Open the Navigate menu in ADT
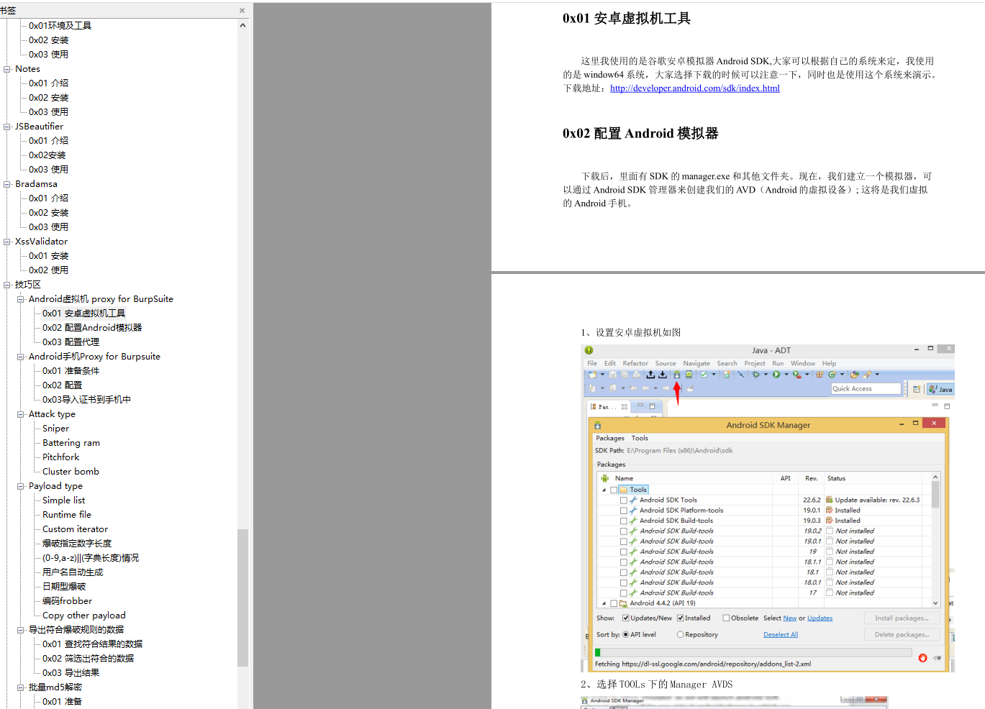 coord(696,363)
